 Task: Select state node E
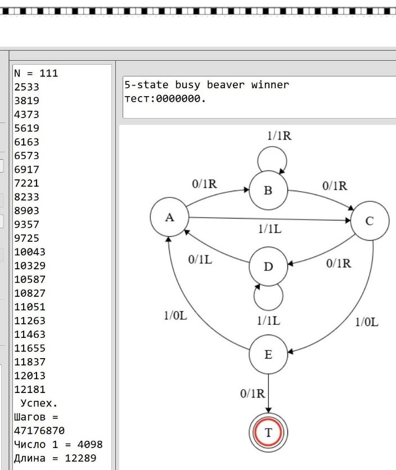(x=268, y=354)
